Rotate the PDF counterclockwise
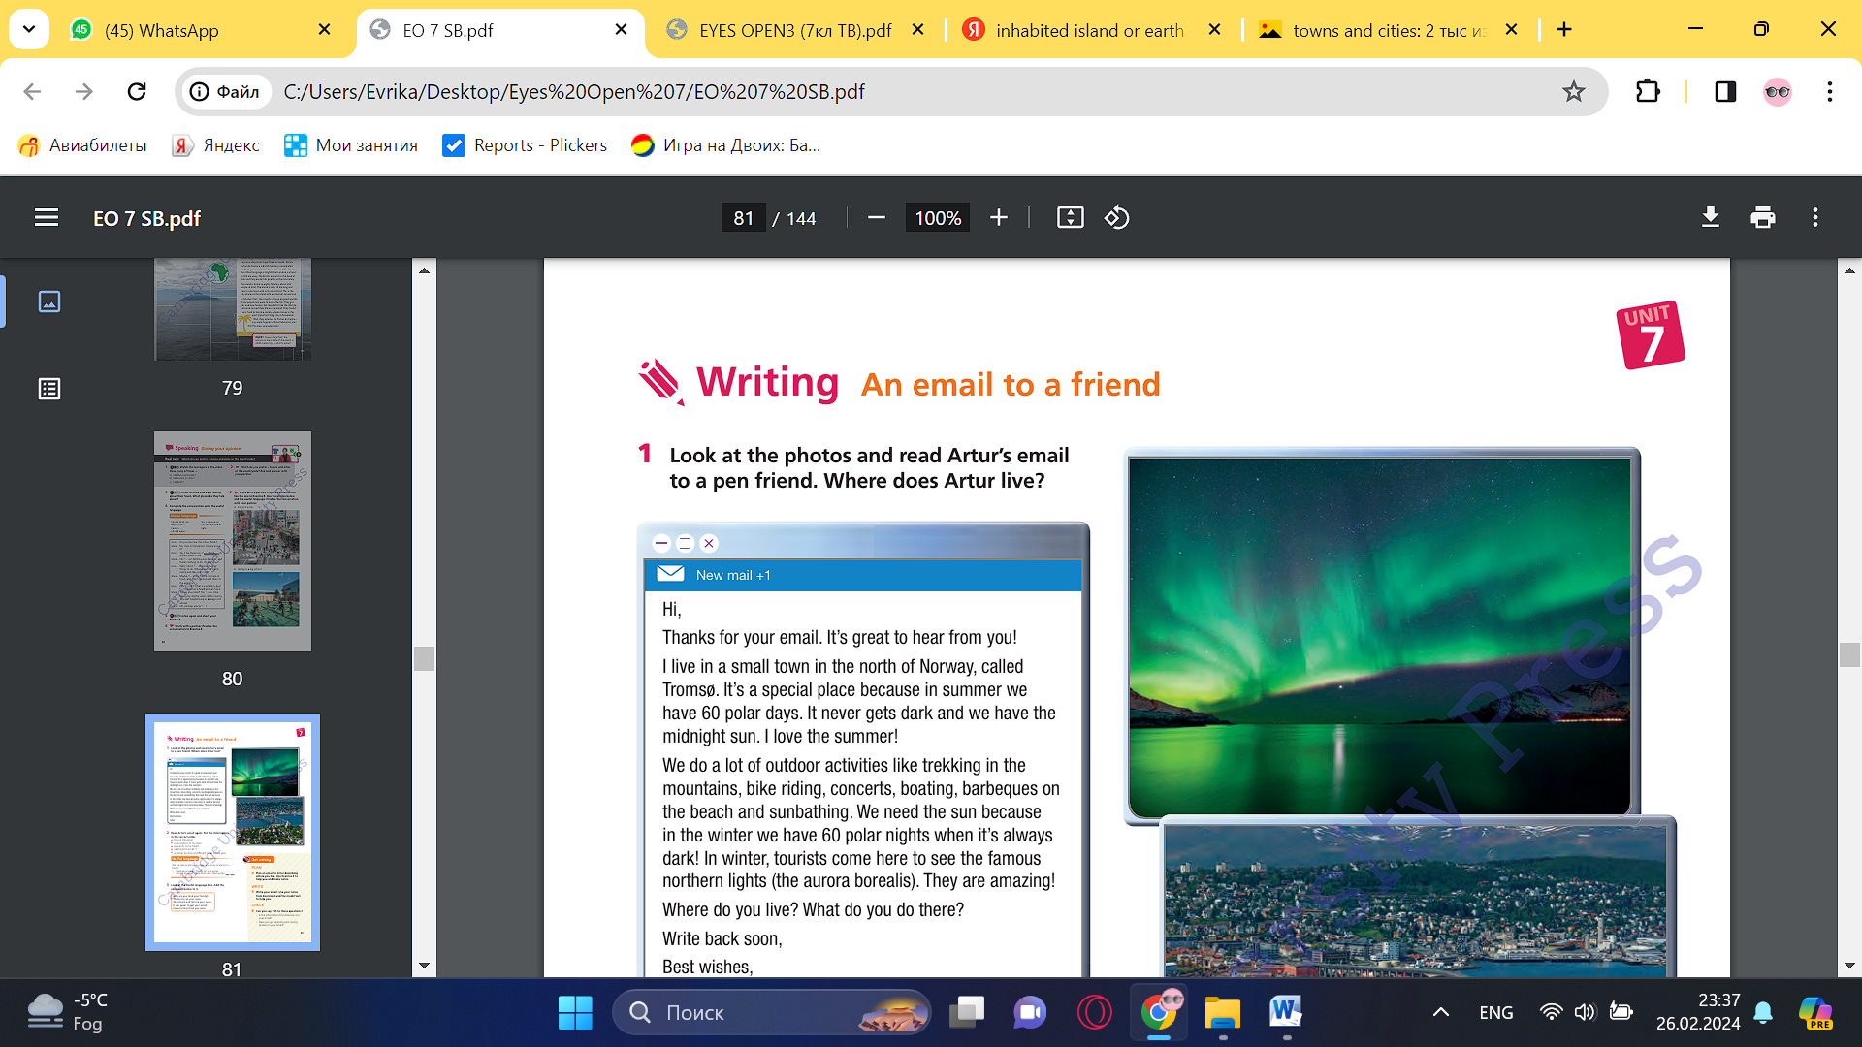This screenshot has width=1862, height=1047. [1117, 217]
